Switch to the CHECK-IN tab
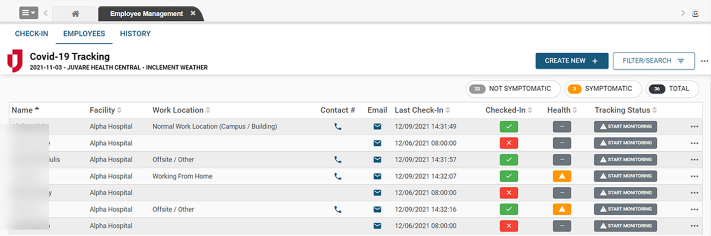Image resolution: width=711 pixels, height=236 pixels. click(x=32, y=34)
